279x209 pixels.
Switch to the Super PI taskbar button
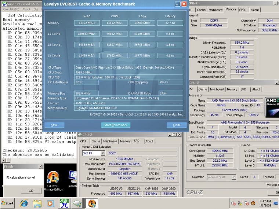click(64, 203)
